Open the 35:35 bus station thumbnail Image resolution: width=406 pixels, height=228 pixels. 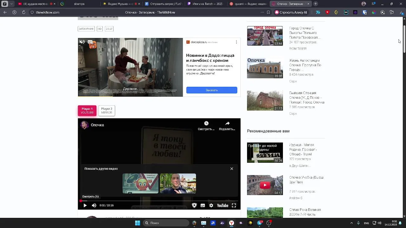265,68
